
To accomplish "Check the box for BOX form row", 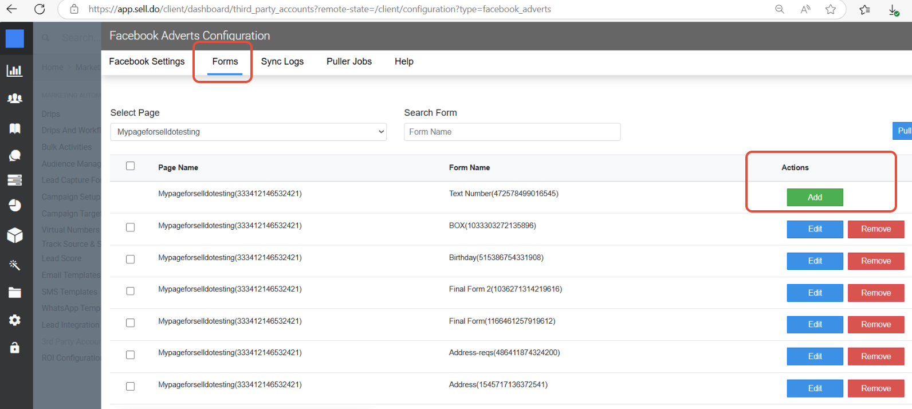I will 131,227.
